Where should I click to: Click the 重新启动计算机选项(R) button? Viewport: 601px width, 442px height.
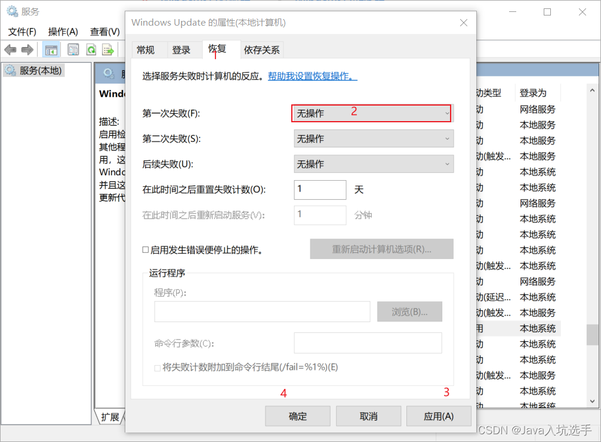coord(382,249)
